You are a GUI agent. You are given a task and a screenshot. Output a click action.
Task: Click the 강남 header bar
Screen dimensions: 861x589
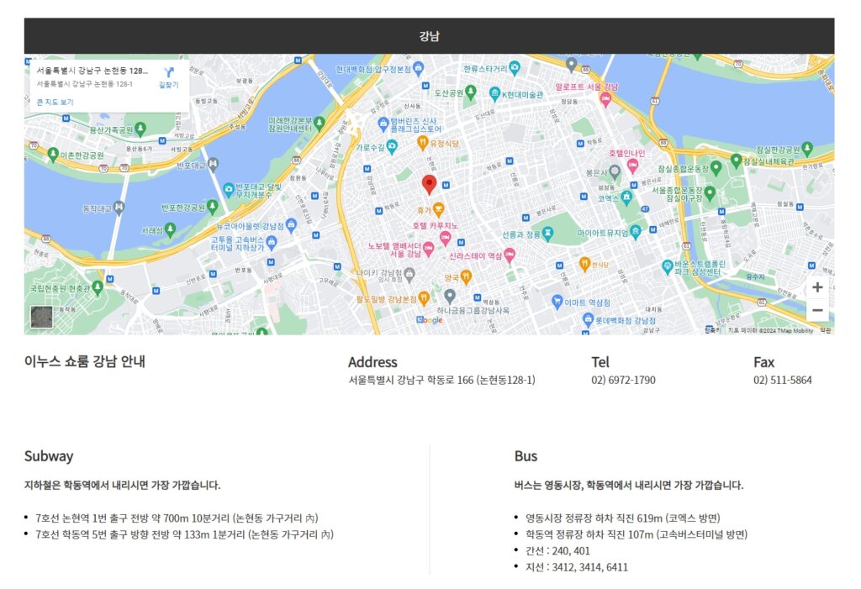click(430, 35)
